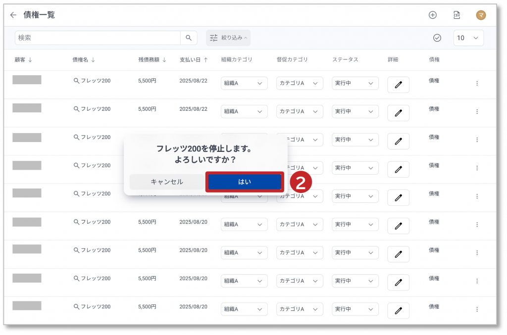Open three-dot menu in the last row
507x335 pixels.
coord(477,309)
